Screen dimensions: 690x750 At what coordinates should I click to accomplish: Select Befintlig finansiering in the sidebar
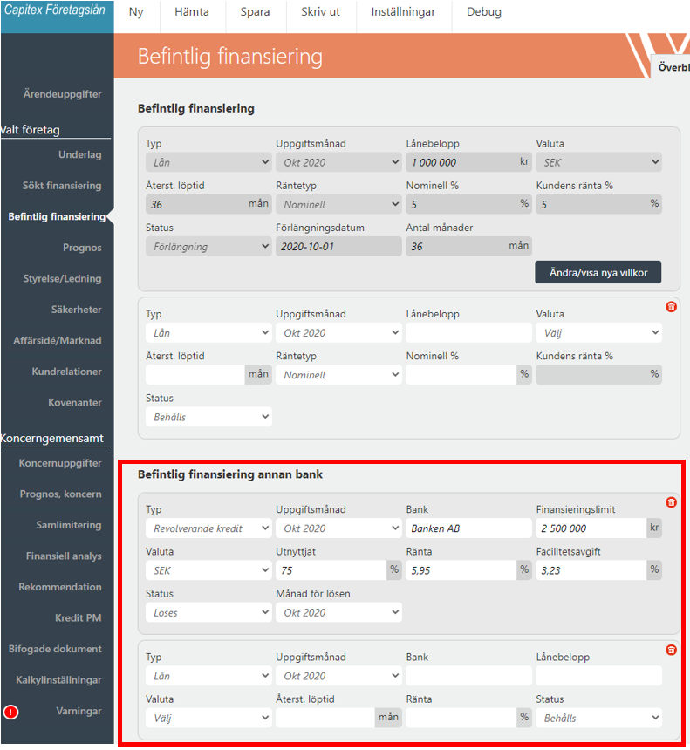(57, 216)
